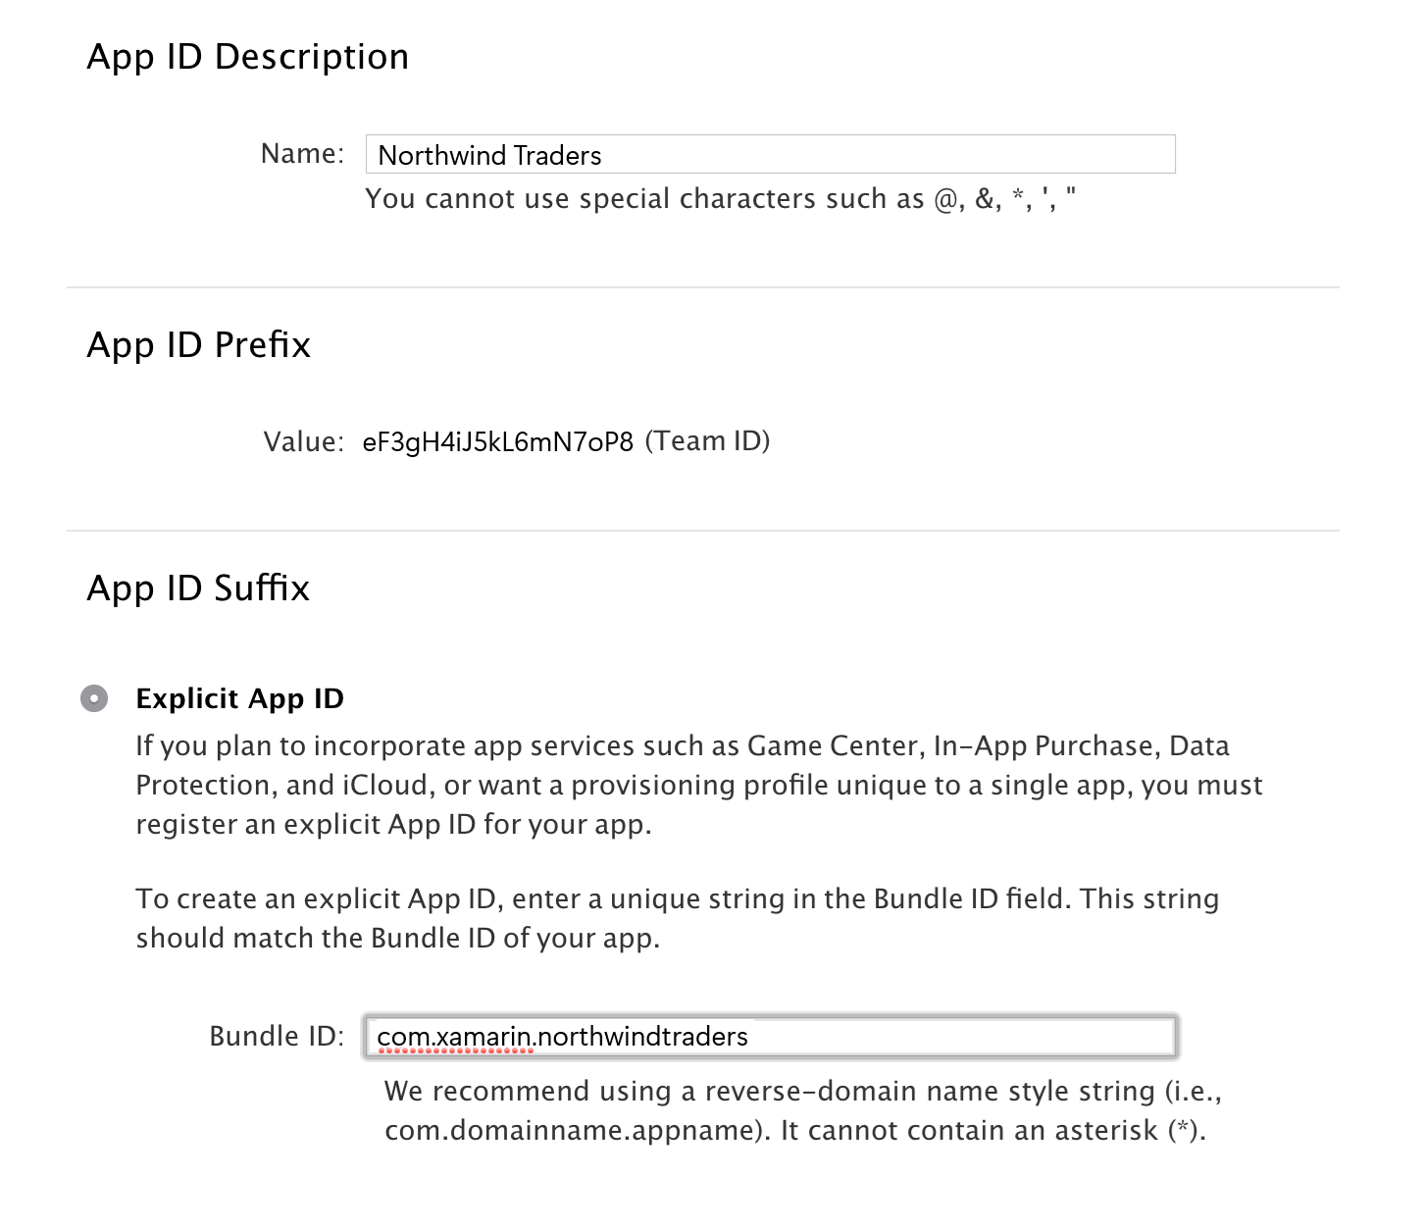Click the Explicit App ID bold label

tap(239, 698)
